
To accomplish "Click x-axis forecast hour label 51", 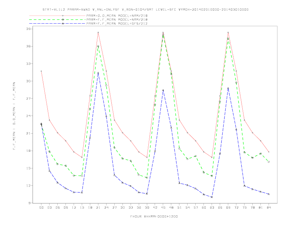I will tap(179, 208).
